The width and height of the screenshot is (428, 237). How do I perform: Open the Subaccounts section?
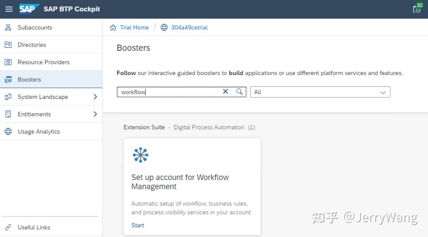(35, 27)
